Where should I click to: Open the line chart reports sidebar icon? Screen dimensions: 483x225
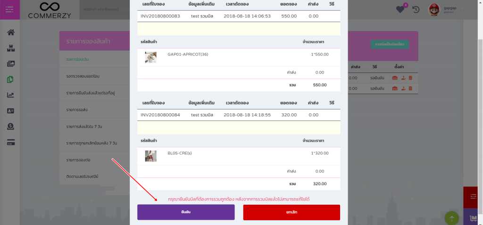point(11,95)
